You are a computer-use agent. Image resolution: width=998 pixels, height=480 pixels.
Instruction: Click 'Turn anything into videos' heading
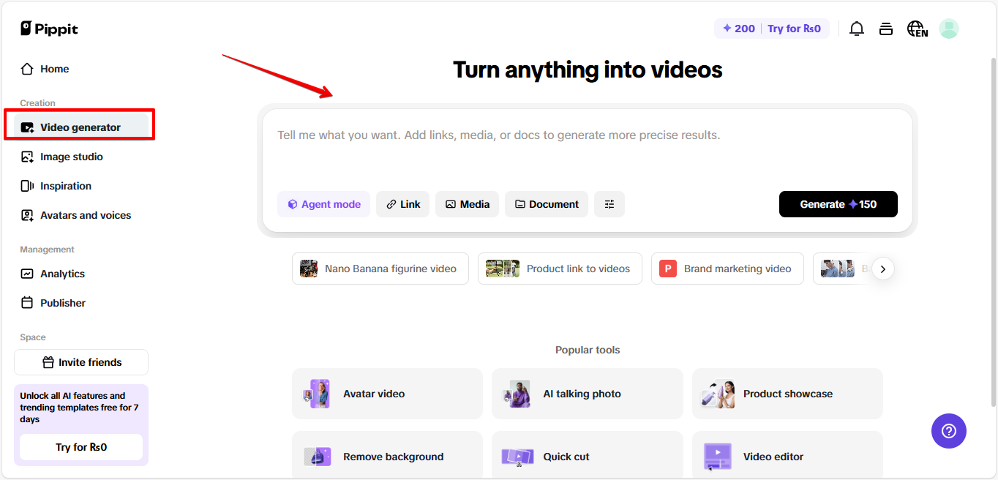tap(588, 70)
